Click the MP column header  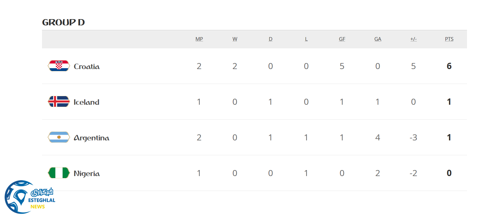[199, 39]
